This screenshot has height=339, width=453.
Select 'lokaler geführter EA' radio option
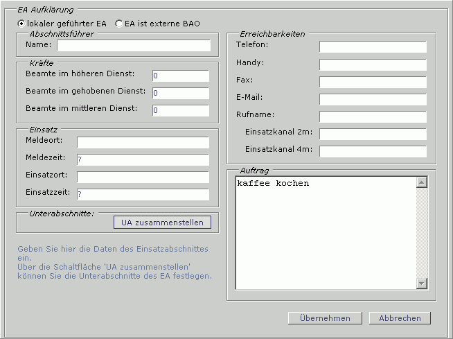(x=21, y=23)
